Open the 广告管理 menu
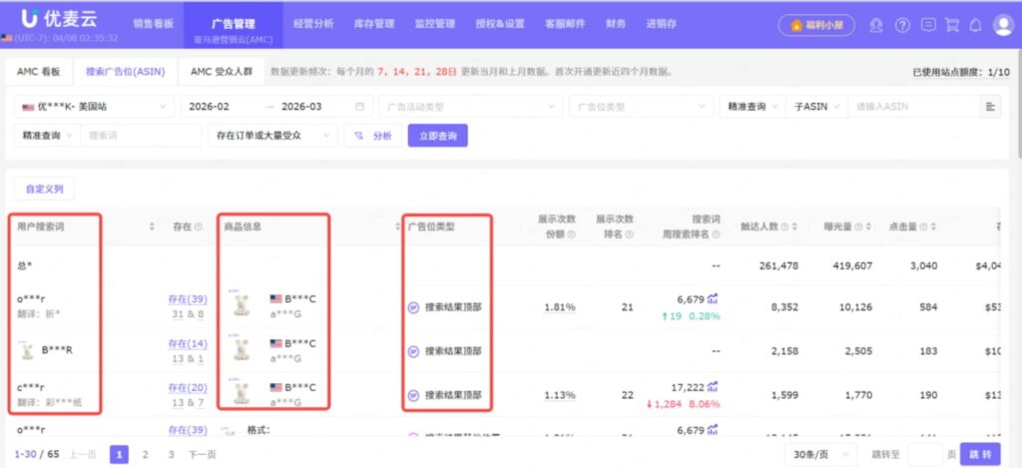The image size is (1022, 468). pyautogui.click(x=234, y=25)
